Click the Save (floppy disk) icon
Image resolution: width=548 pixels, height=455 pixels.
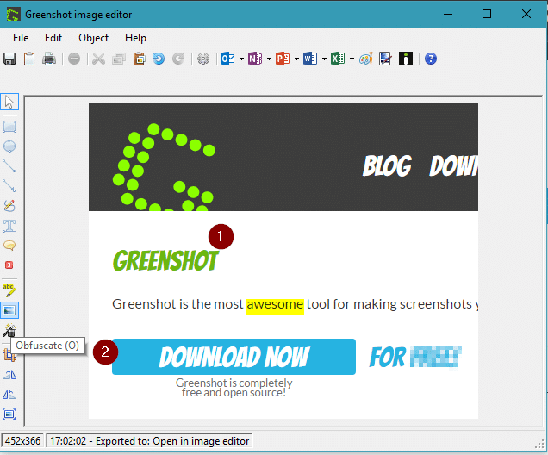pos(9,59)
